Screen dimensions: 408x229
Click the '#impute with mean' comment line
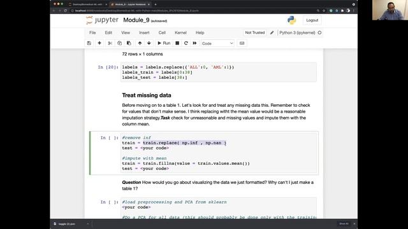tap(144, 158)
